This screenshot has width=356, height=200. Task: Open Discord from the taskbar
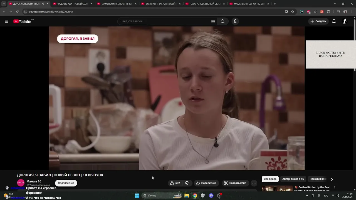(211, 196)
